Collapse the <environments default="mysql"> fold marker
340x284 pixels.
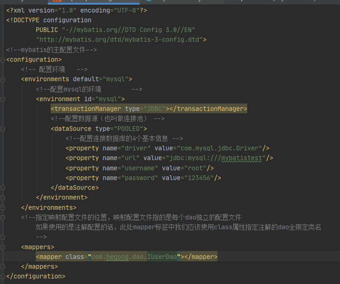point(3,80)
